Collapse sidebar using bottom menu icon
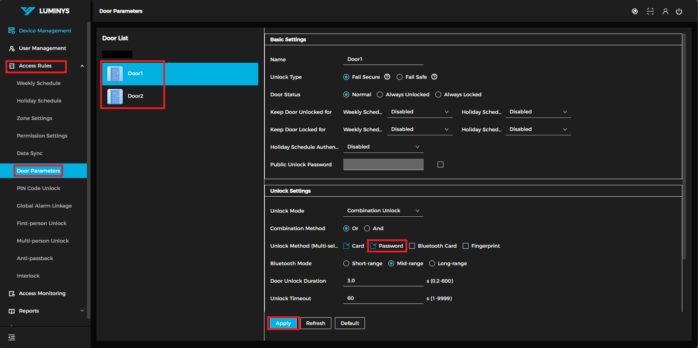 (12, 337)
